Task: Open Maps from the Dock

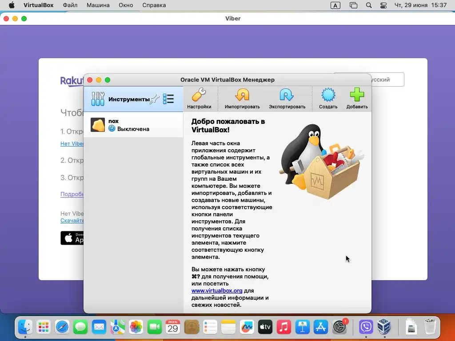Action: pyautogui.click(x=117, y=327)
